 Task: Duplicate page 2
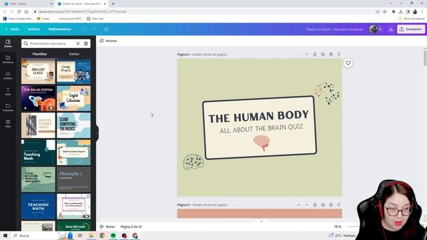pyautogui.click(x=323, y=205)
